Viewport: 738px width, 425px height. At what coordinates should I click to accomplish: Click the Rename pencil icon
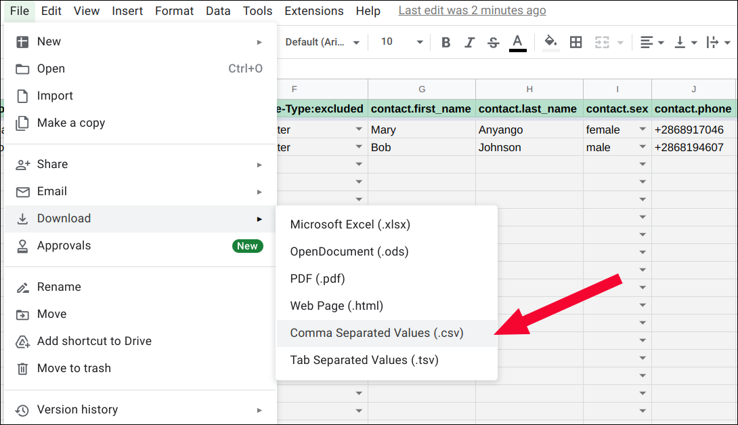(22, 287)
